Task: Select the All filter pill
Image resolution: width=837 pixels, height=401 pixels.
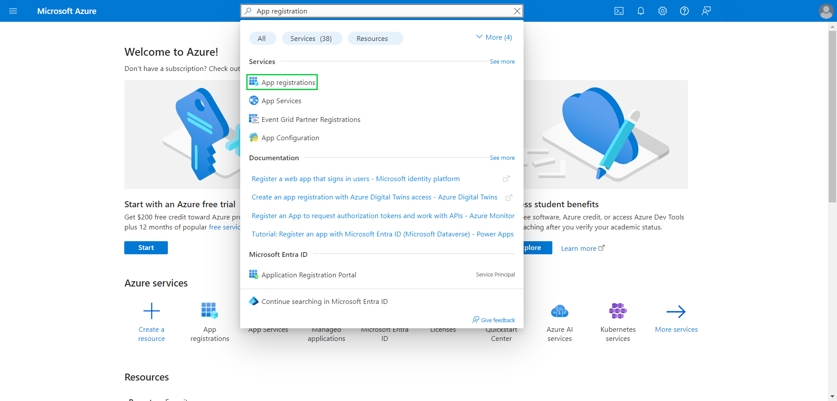Action: [262, 38]
